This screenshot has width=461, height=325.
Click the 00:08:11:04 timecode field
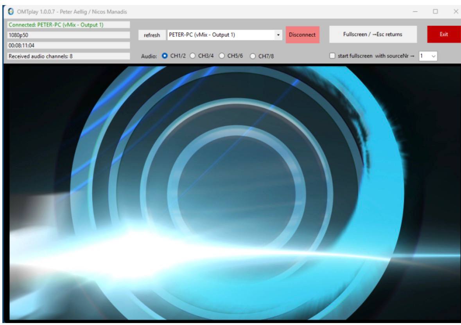pos(68,45)
